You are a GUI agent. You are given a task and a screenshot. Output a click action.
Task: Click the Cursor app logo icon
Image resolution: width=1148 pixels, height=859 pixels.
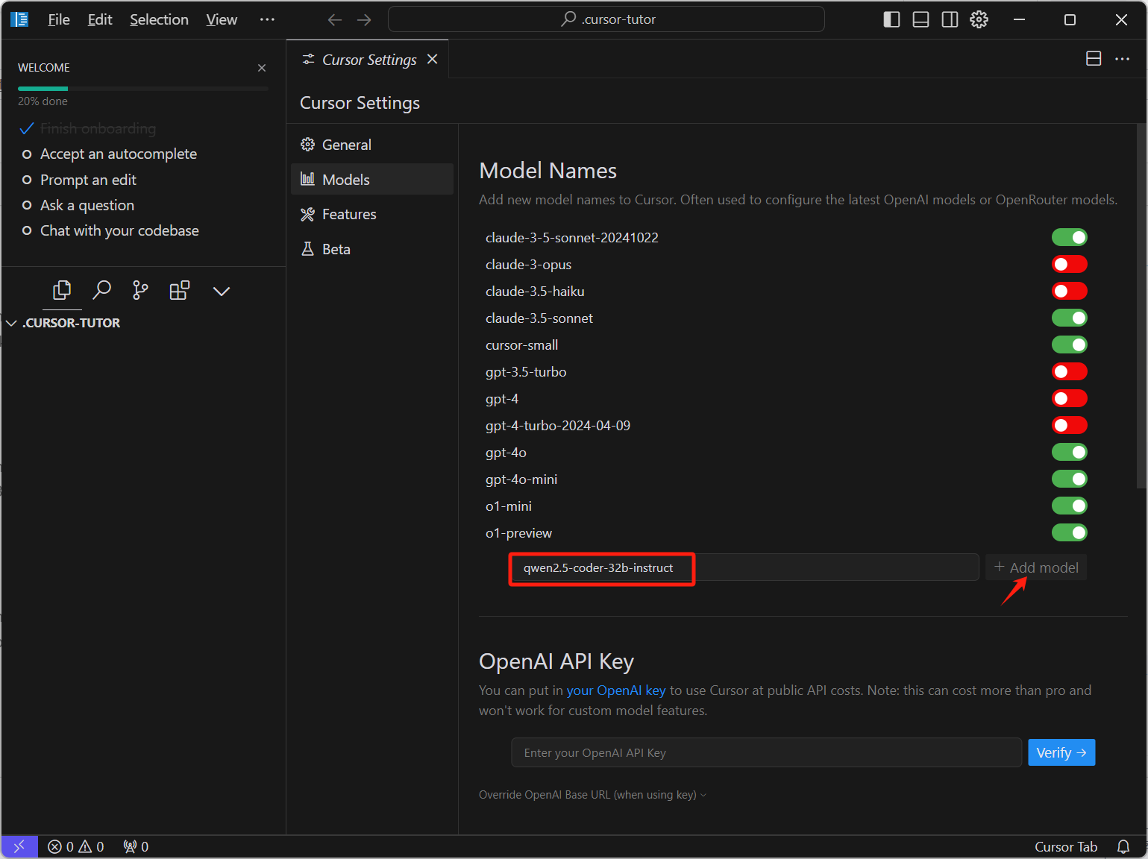[x=19, y=19]
